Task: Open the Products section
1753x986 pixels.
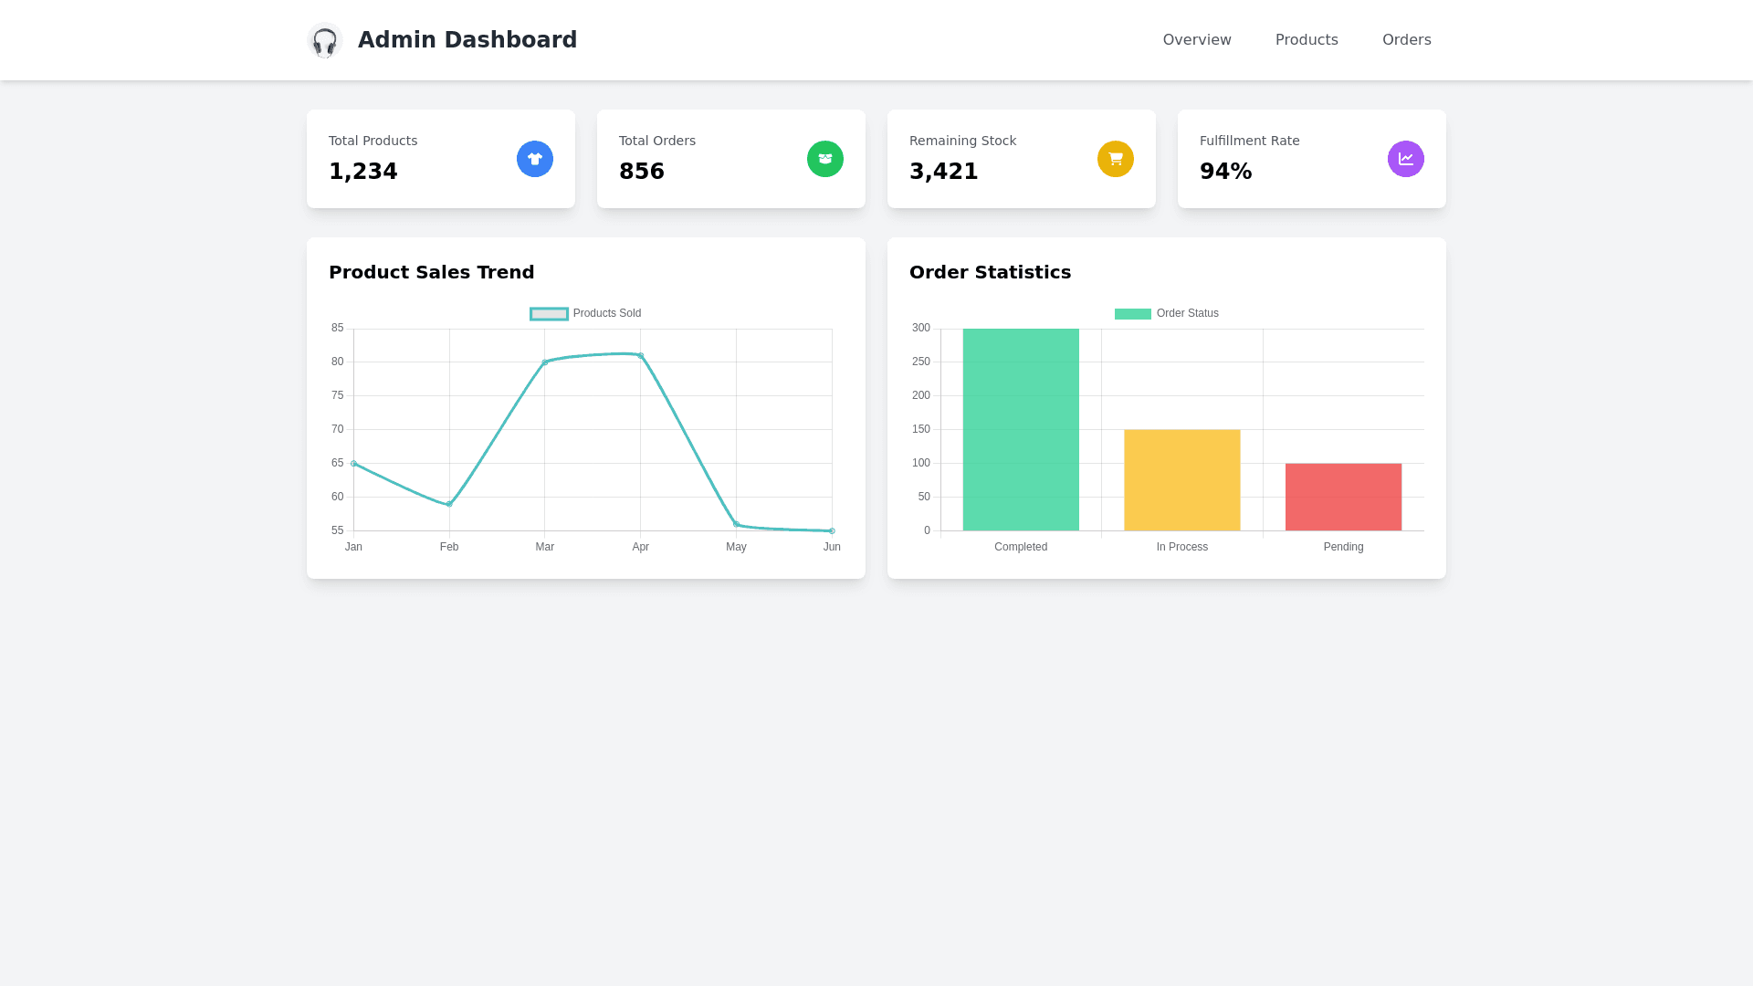Action: (1307, 39)
